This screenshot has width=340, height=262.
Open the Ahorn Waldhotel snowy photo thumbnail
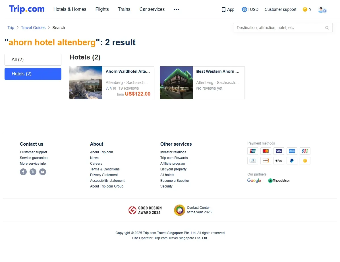click(86, 83)
